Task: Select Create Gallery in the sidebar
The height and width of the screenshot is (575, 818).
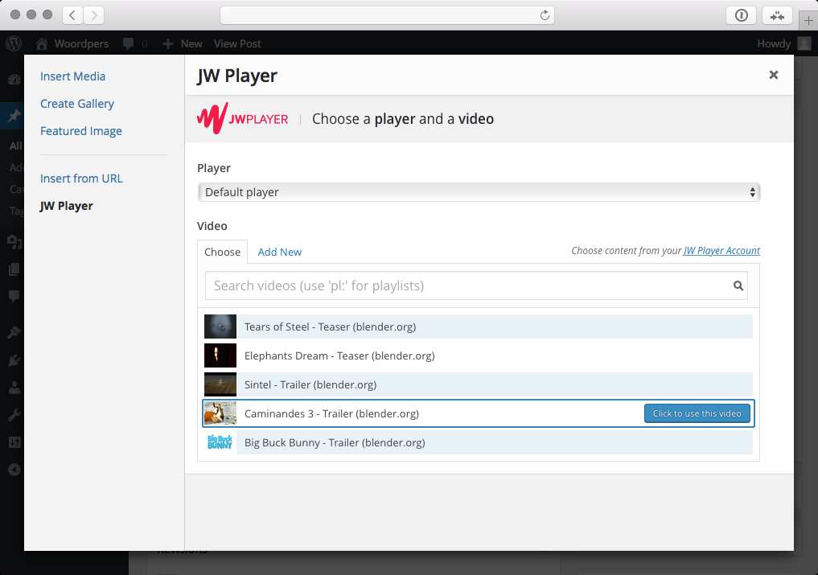Action: (77, 104)
